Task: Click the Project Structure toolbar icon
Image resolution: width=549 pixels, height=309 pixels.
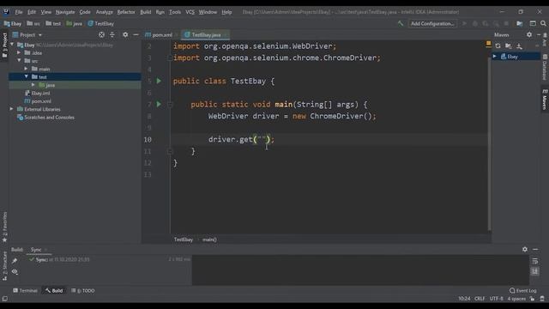Action: [x=520, y=23]
